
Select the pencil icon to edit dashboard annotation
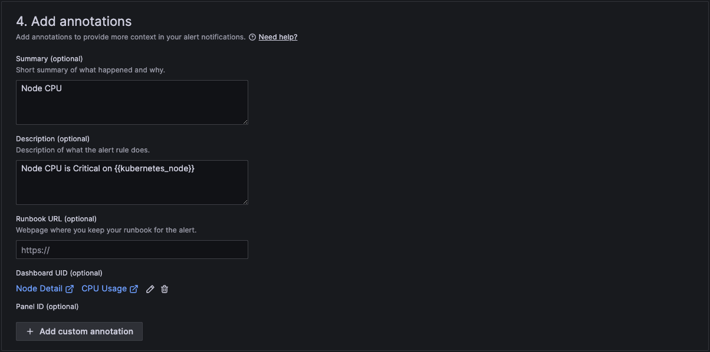click(x=150, y=288)
